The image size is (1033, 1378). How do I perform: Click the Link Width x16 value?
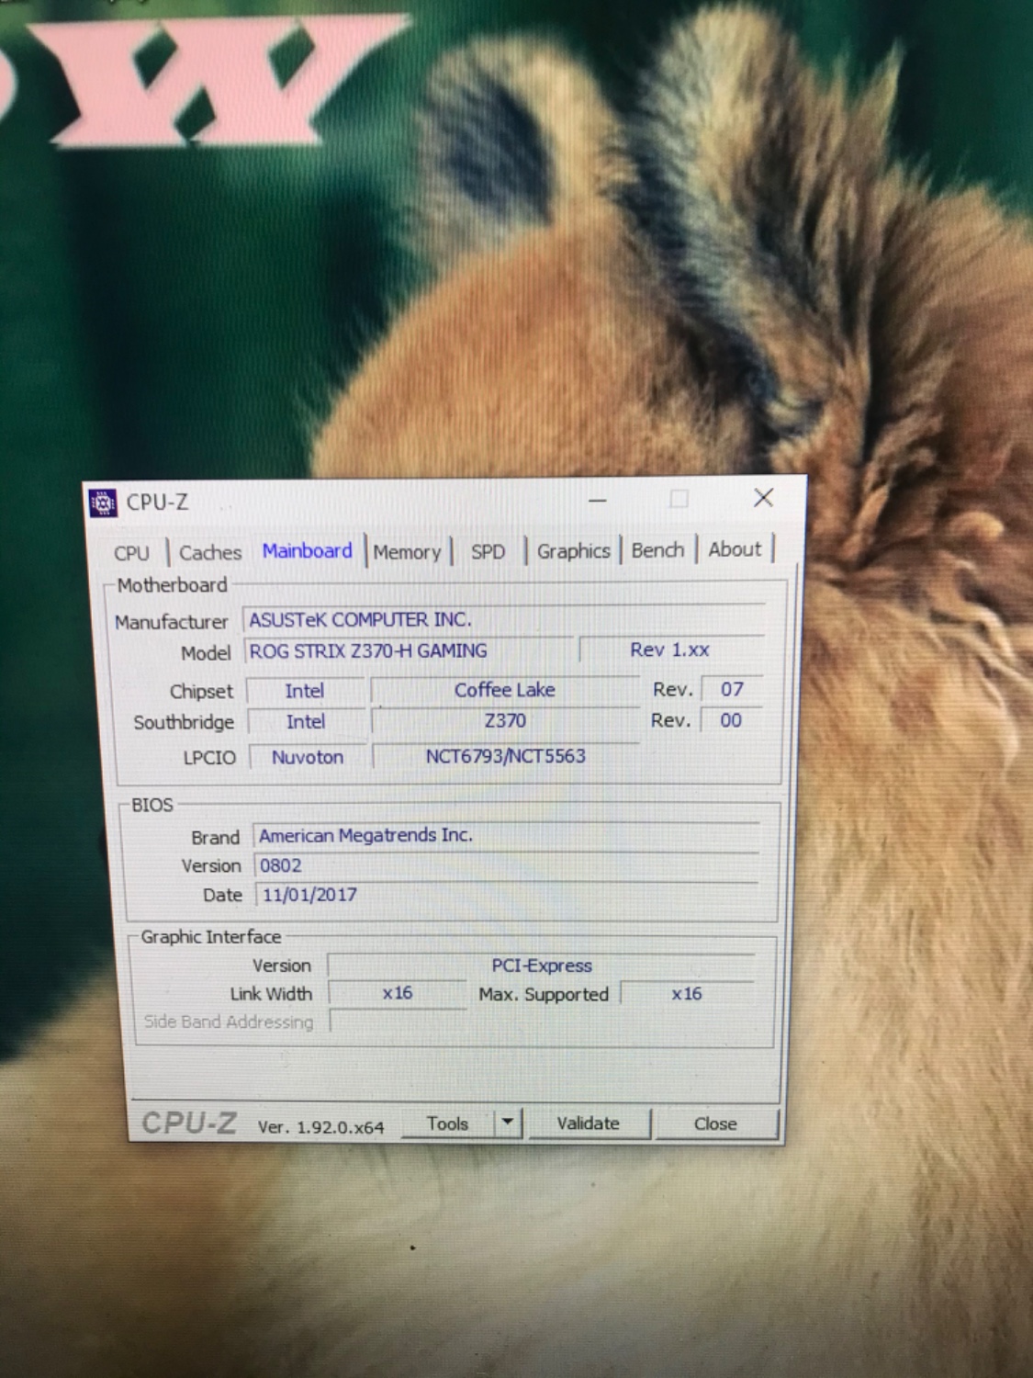point(398,993)
